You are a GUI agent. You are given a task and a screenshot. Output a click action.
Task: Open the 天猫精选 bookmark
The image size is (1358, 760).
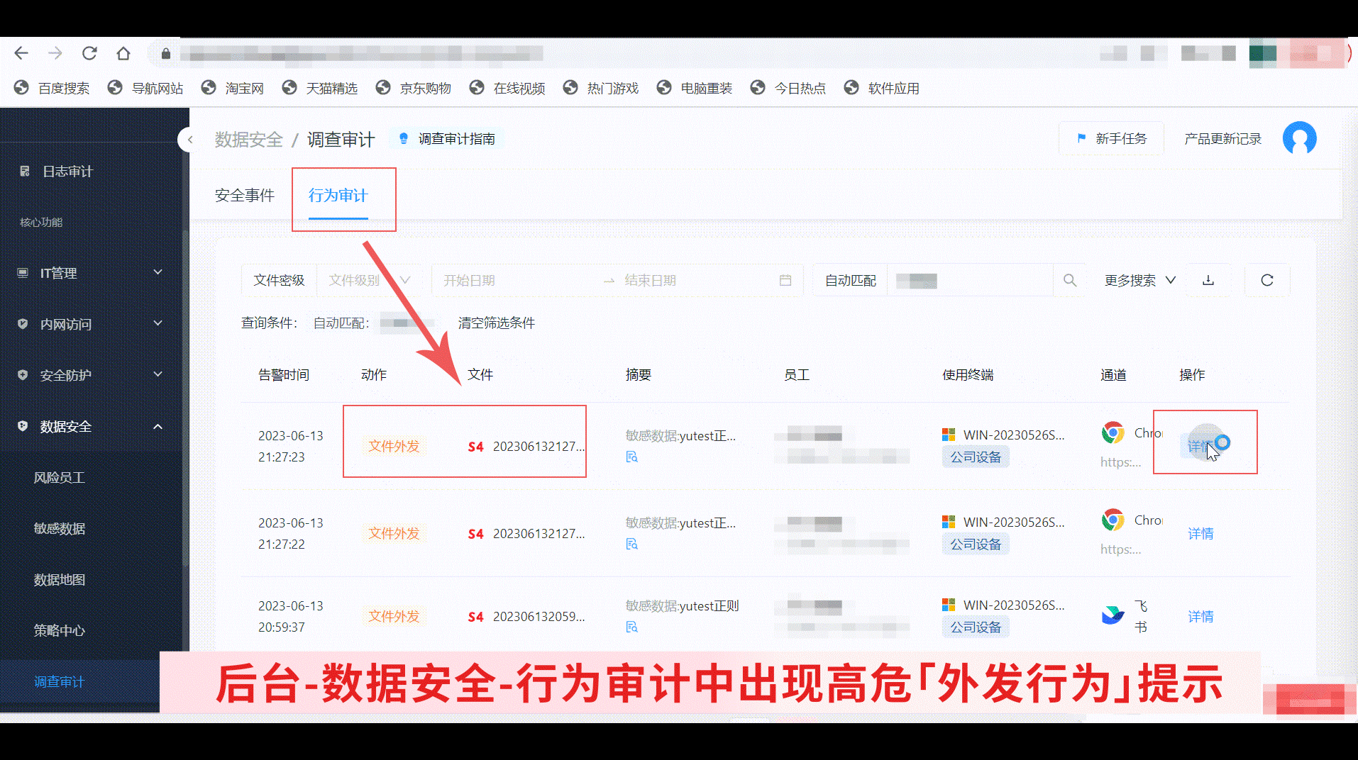(x=319, y=88)
